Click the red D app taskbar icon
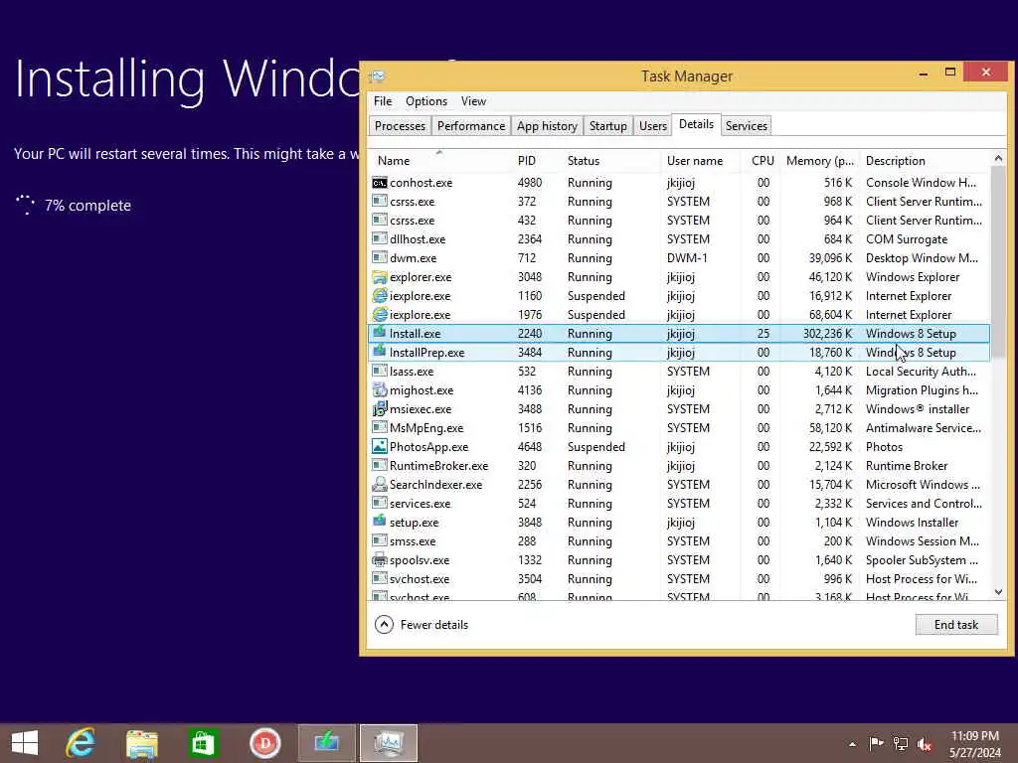This screenshot has width=1018, height=763. tap(264, 743)
